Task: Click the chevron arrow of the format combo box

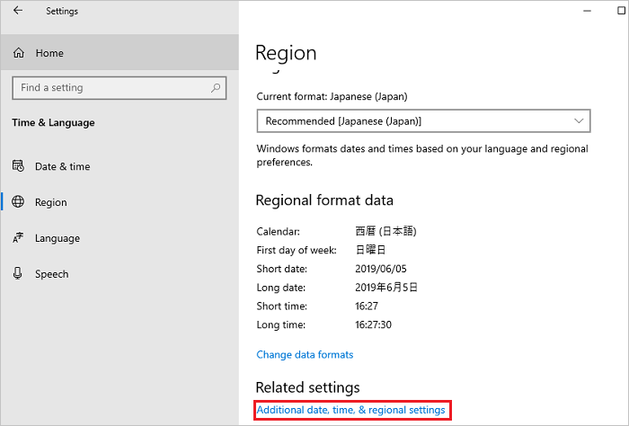Action: pyautogui.click(x=579, y=120)
